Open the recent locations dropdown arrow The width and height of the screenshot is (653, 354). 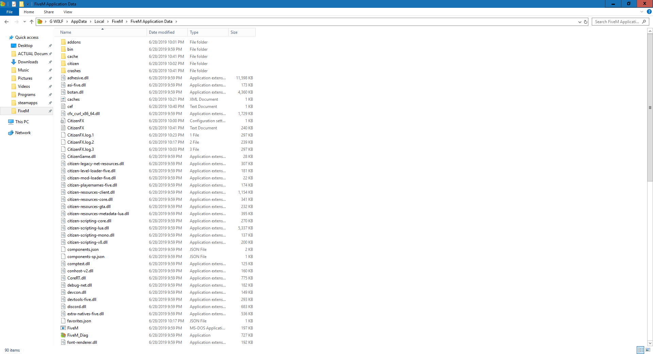pos(24,21)
